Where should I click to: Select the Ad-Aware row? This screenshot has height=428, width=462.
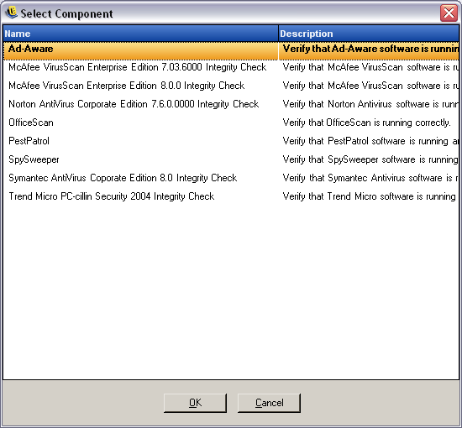coord(231,51)
